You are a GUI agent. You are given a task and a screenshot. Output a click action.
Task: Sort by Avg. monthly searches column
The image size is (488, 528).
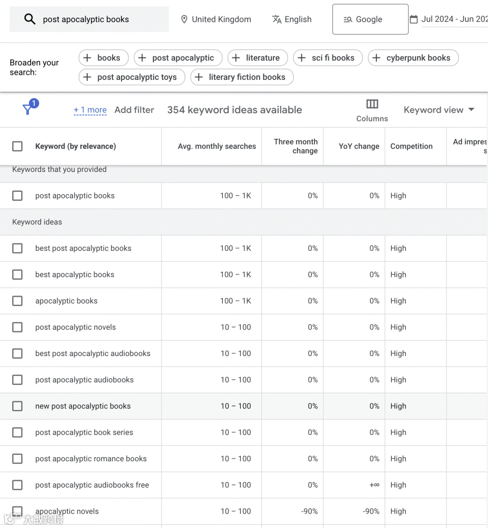[216, 146]
